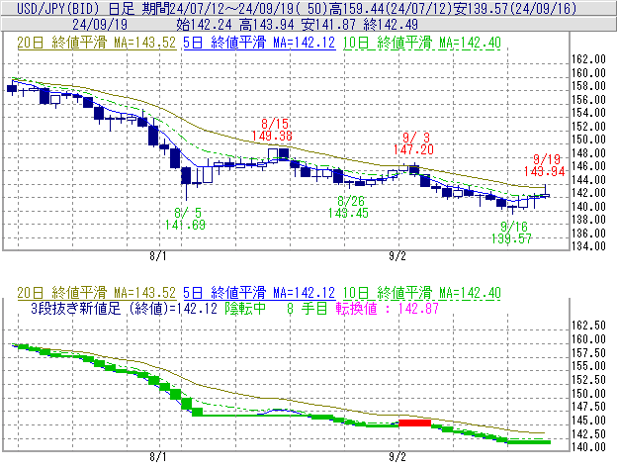This screenshot has height=470, width=617.
Task: Click the 8/1 date label under the lower chart
Action: pyautogui.click(x=158, y=457)
